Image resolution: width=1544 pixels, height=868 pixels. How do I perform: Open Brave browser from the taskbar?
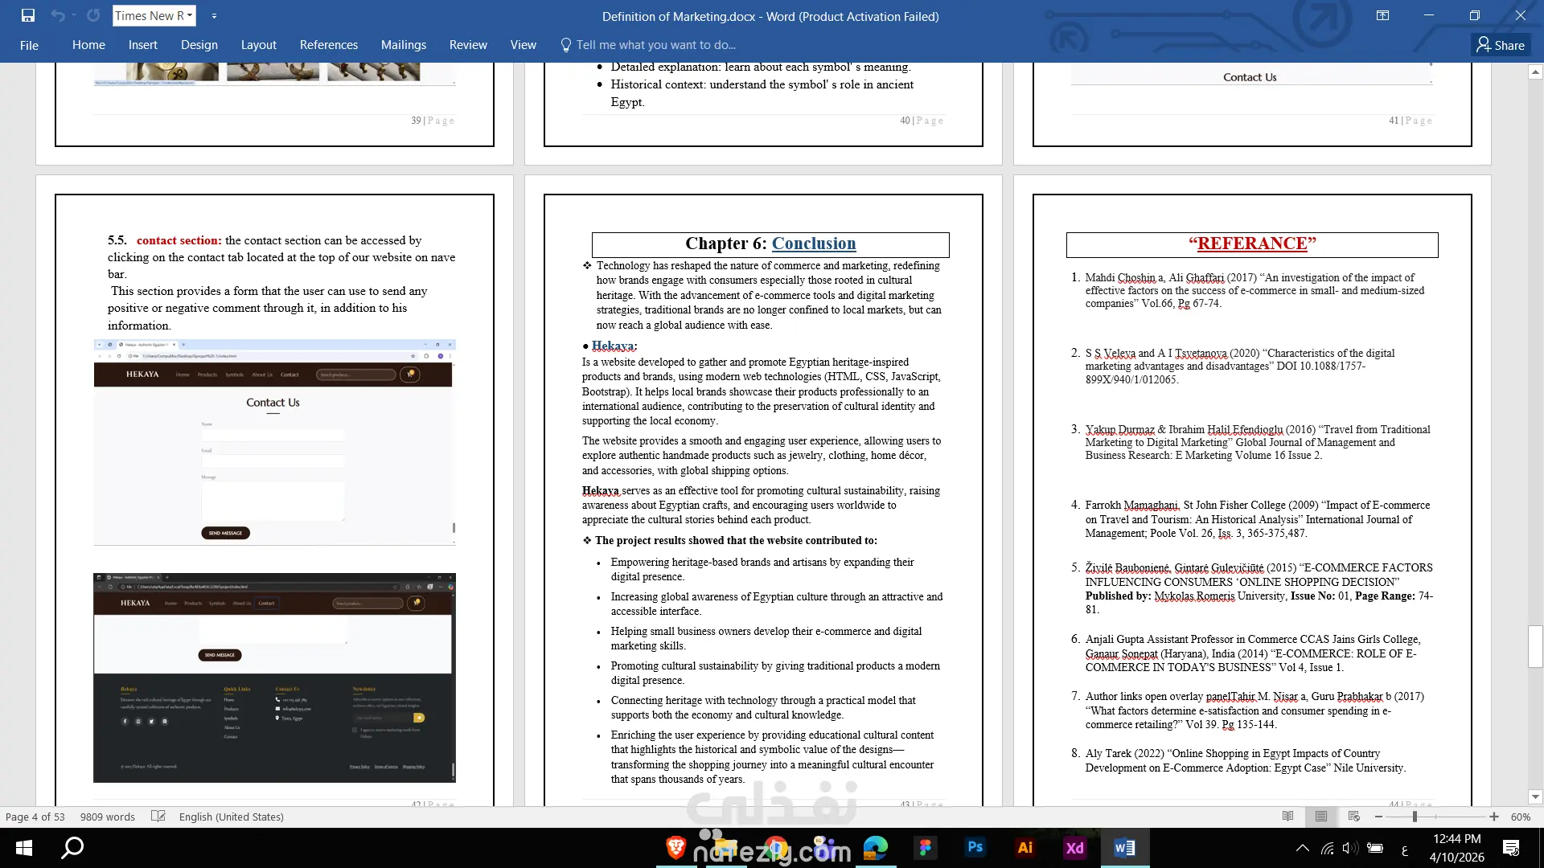coord(675,848)
